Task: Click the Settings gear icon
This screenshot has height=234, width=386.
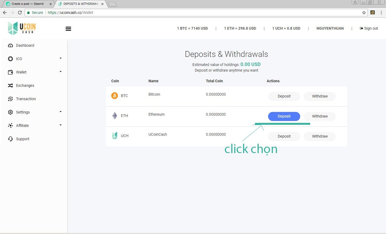Action: [10, 112]
